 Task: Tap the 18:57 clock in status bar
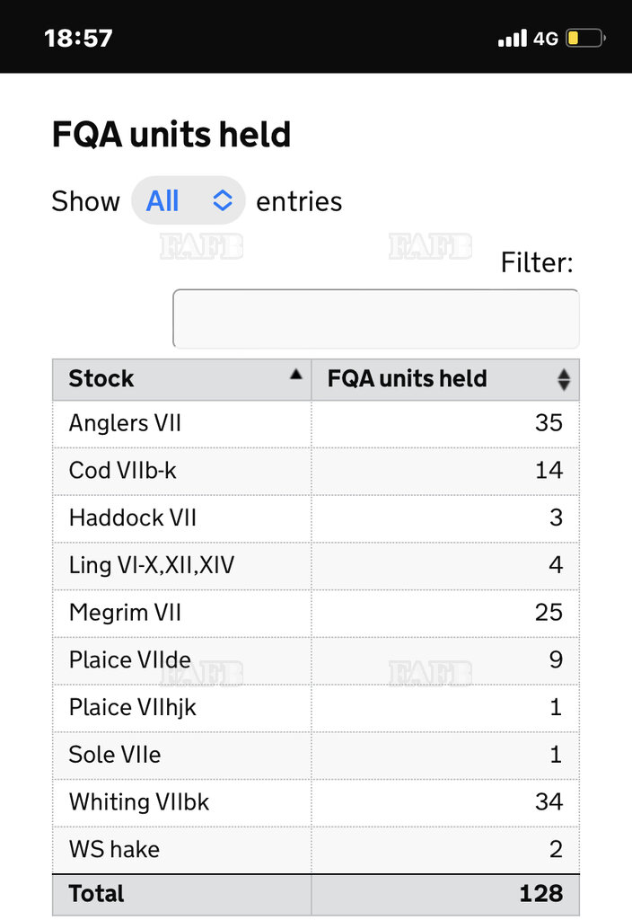coord(78,38)
